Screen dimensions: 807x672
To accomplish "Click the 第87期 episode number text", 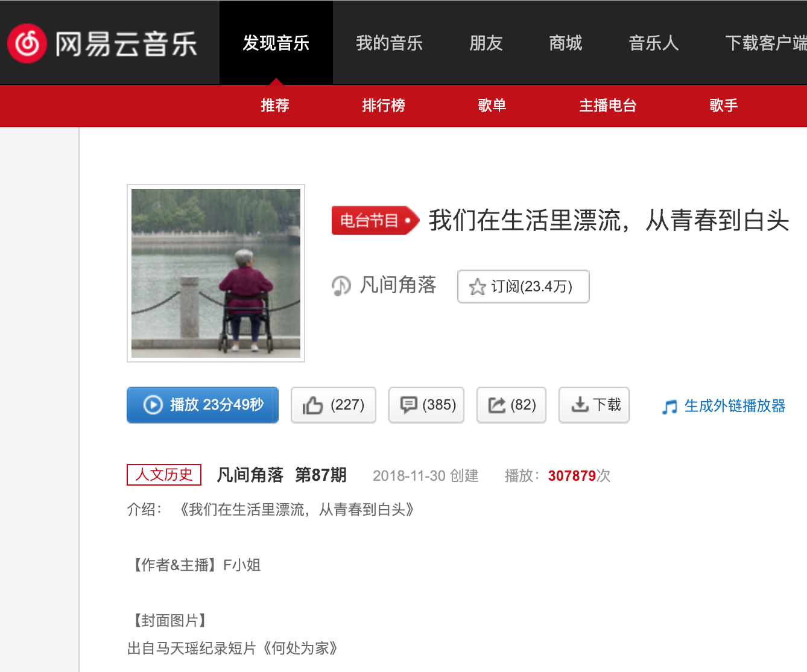I will 321,475.
